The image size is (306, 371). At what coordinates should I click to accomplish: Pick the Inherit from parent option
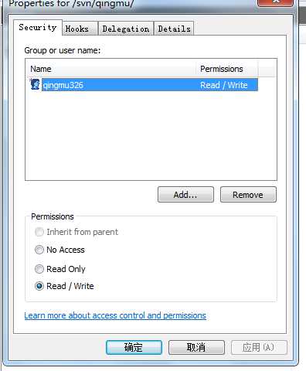click(39, 232)
